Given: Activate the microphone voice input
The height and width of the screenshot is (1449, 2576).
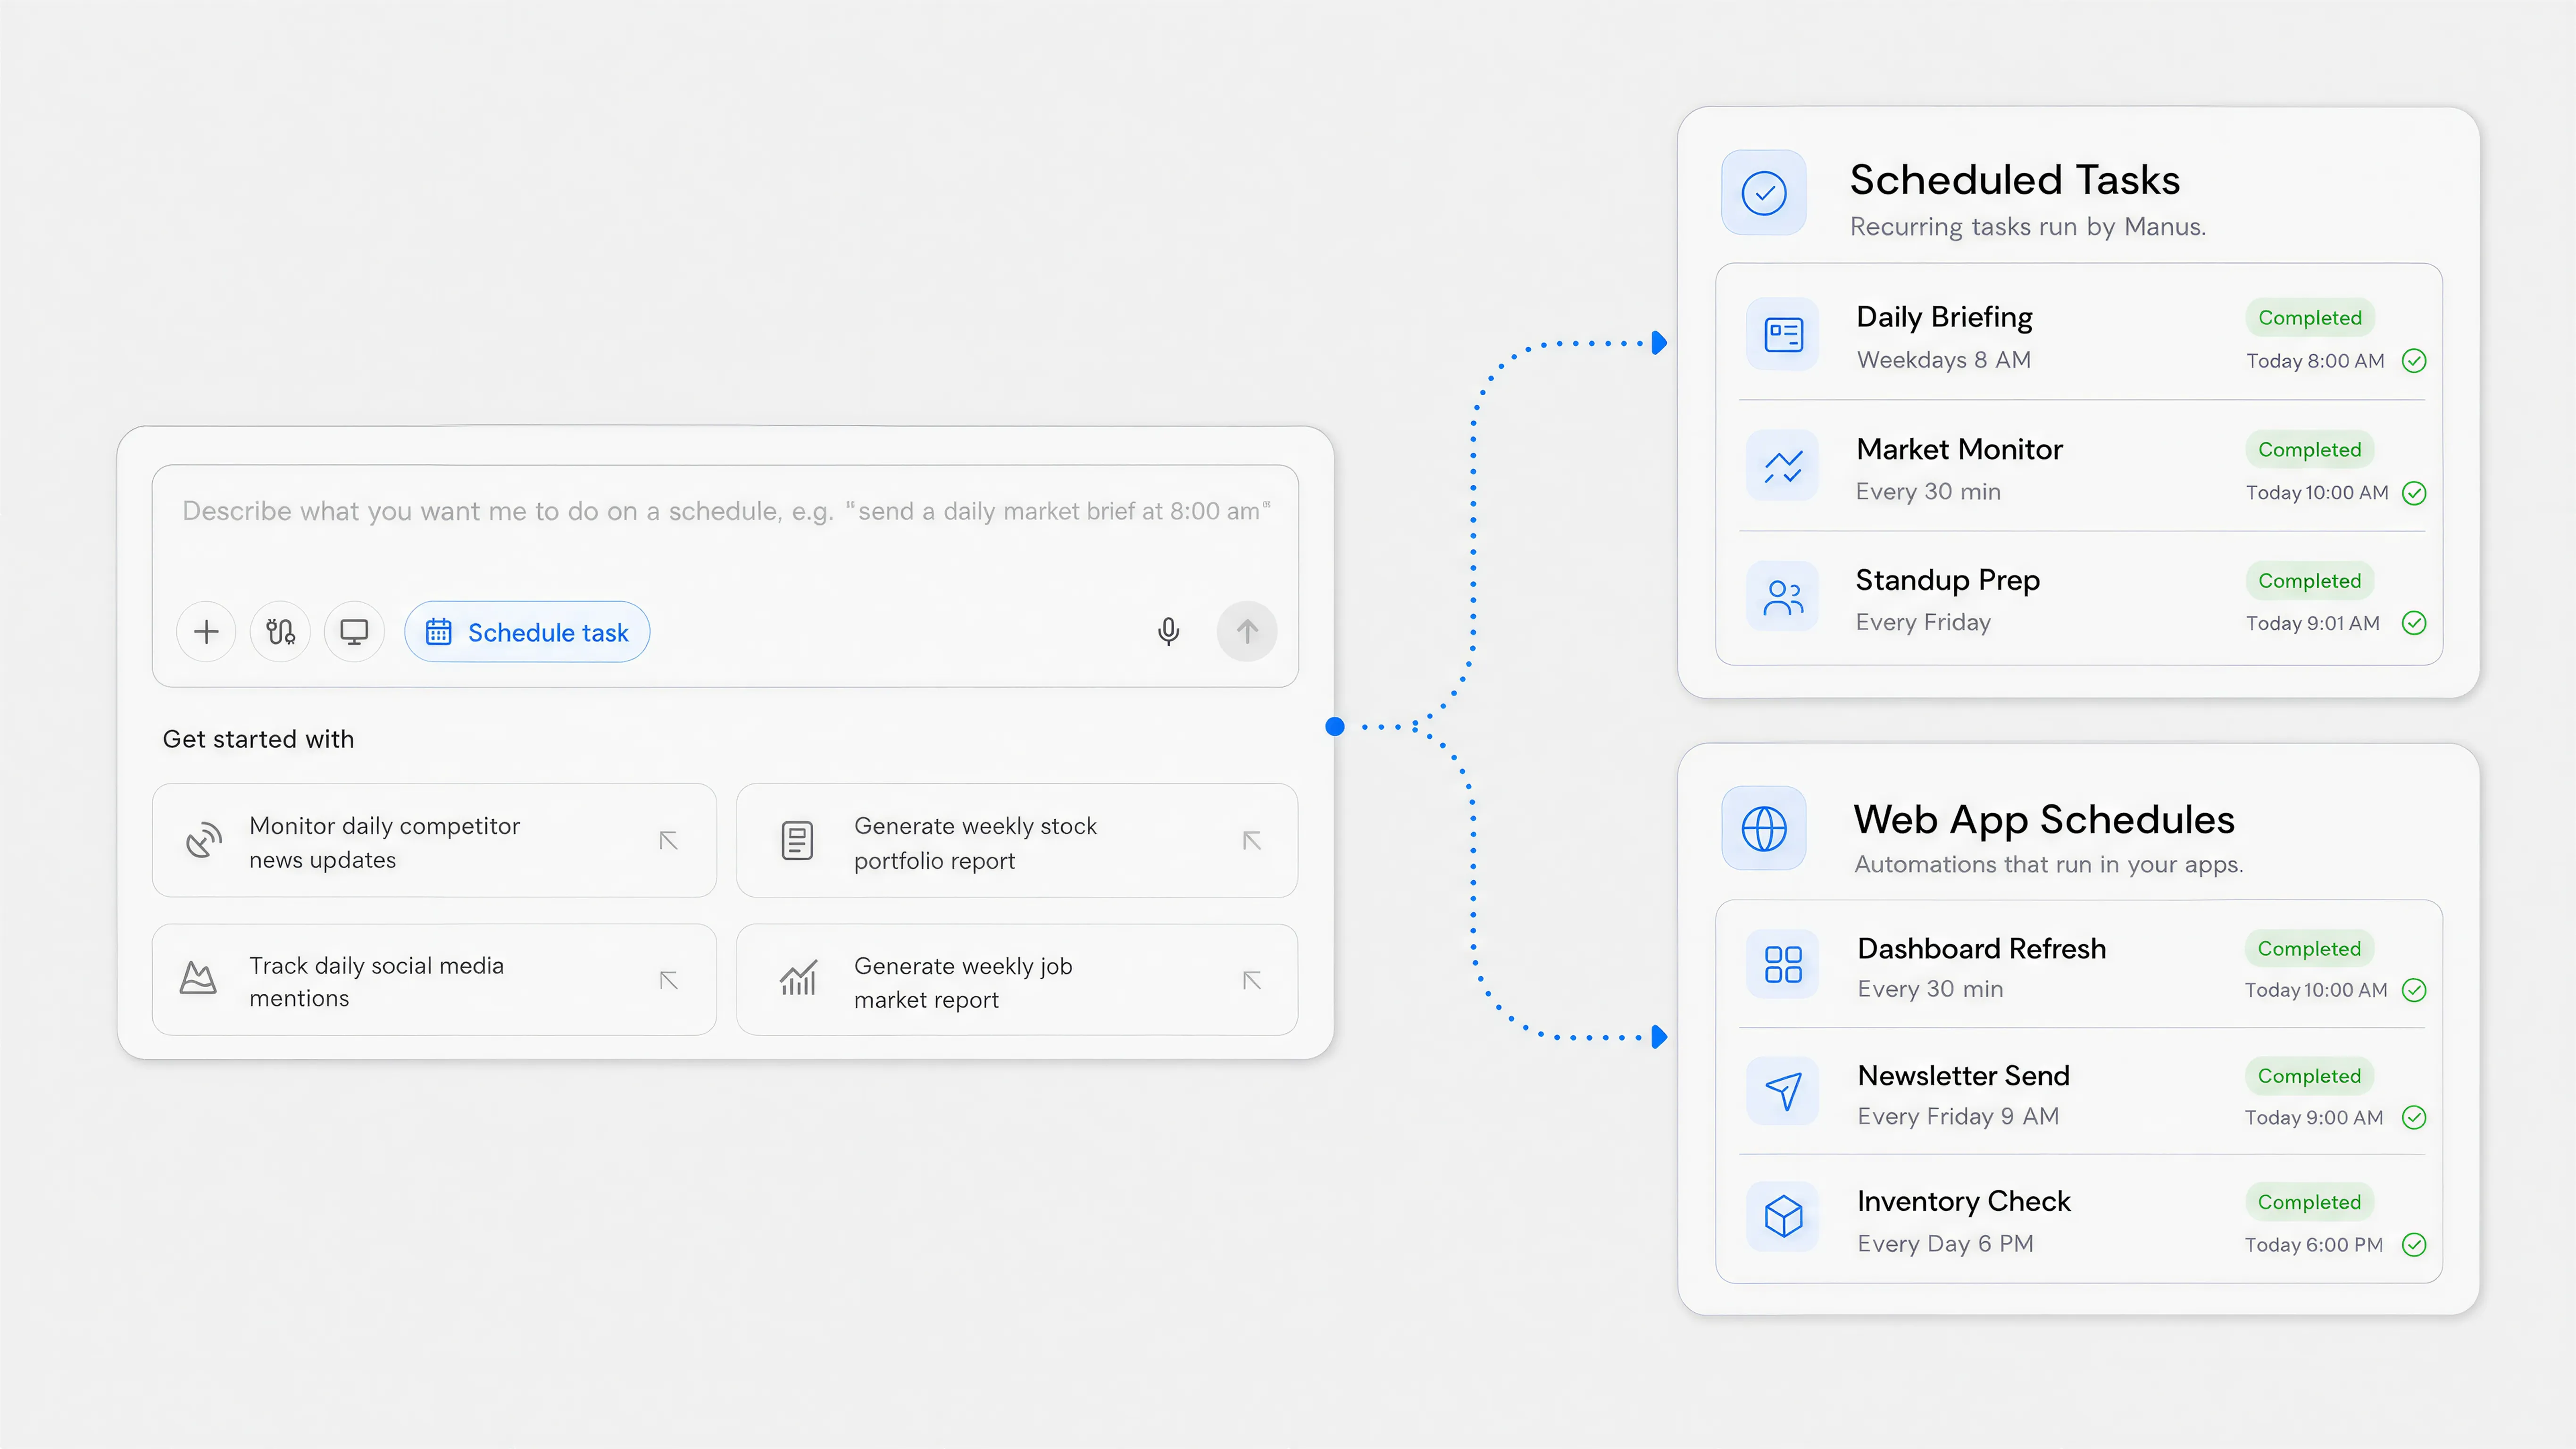Looking at the screenshot, I should point(1168,632).
